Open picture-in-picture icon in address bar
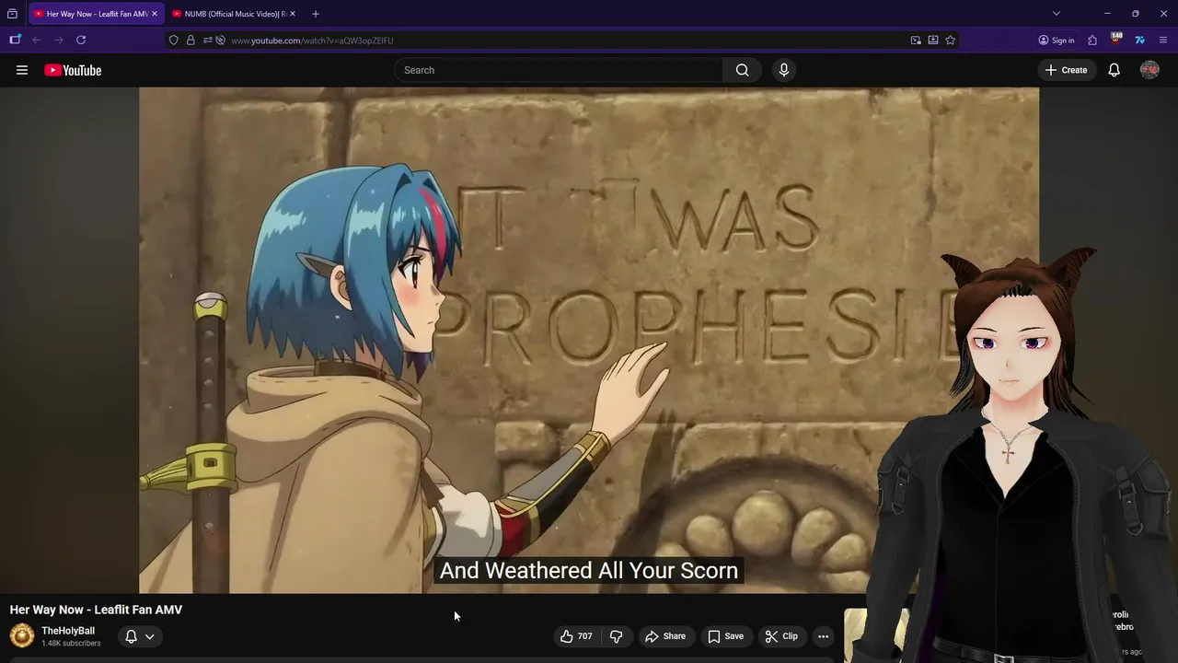The height and width of the screenshot is (663, 1178). coord(916,41)
